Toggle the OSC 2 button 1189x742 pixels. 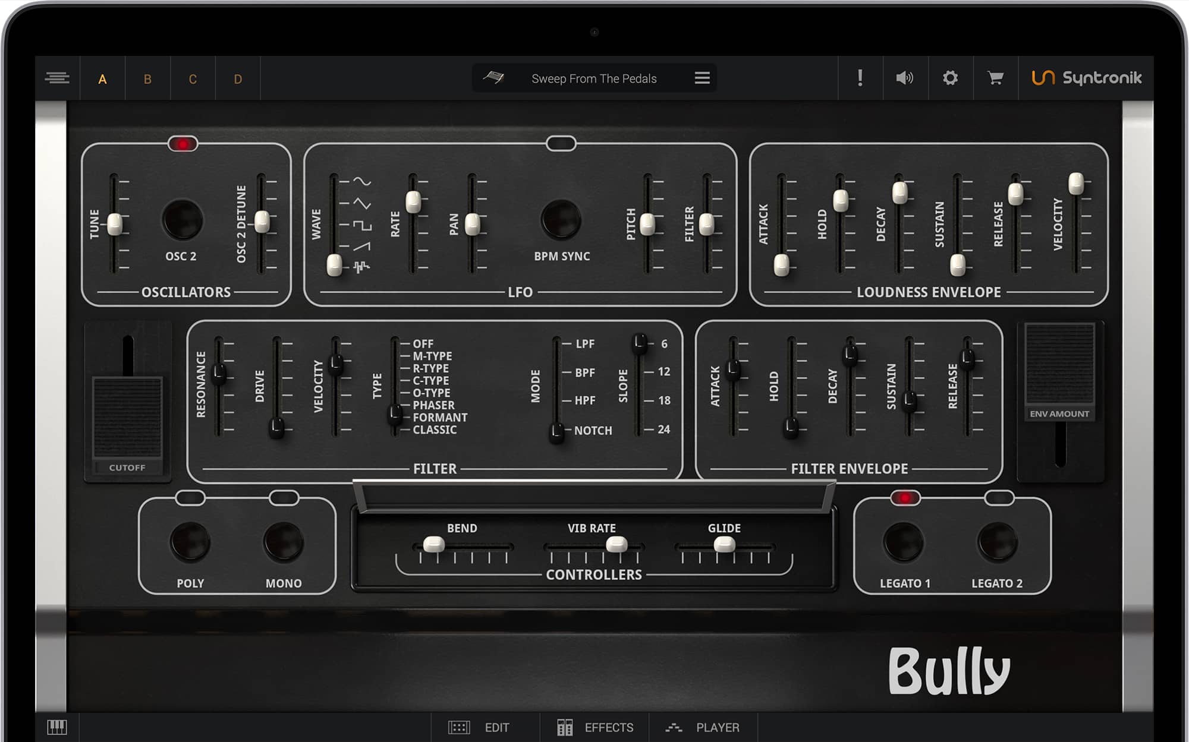(x=183, y=219)
